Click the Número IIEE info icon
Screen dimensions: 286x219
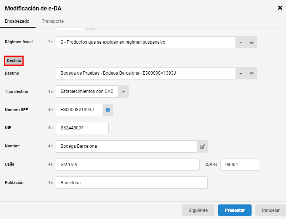[x=108, y=110]
